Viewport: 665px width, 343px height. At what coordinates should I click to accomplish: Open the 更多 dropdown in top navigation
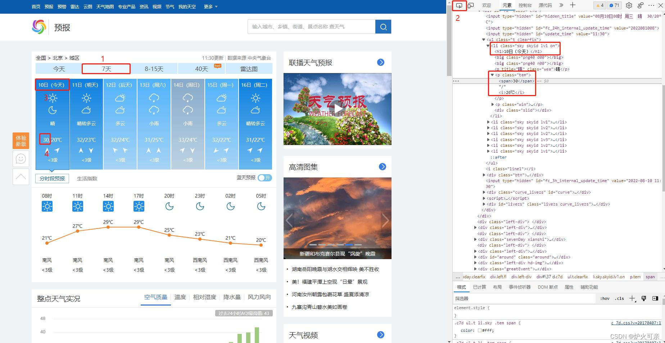pyautogui.click(x=211, y=6)
